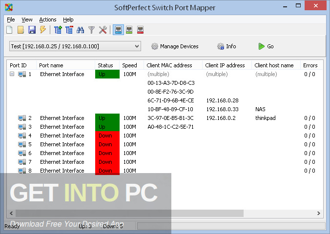This screenshot has height=234, width=330.
Task: Click the Client host name column header
Action: pos(276,65)
